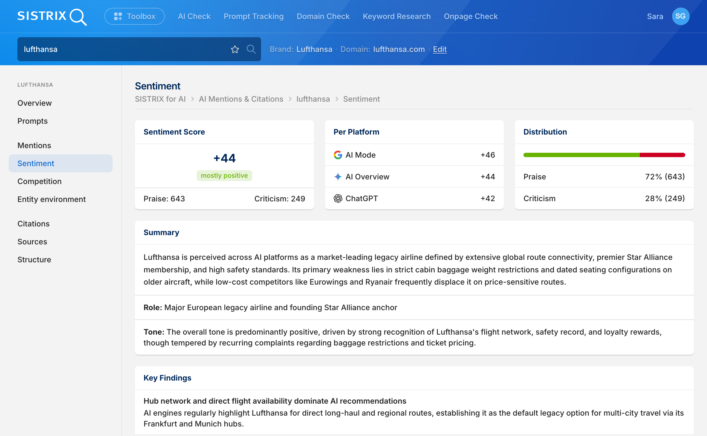Click the SISTRIX for AI breadcrumb
The width and height of the screenshot is (707, 436).
tap(160, 99)
